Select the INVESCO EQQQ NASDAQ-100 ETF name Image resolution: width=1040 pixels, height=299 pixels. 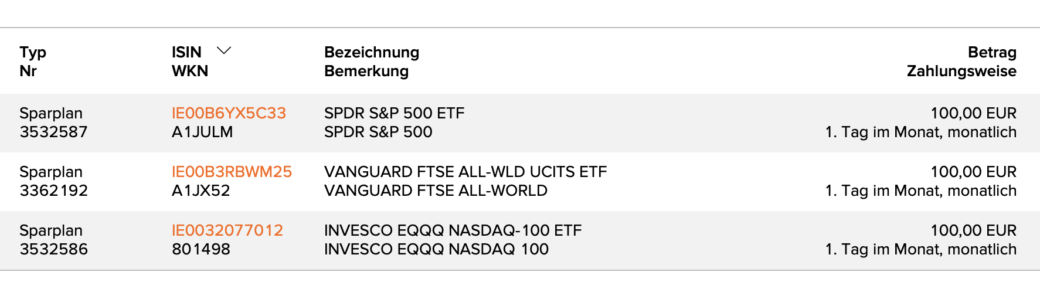pyautogui.click(x=453, y=230)
